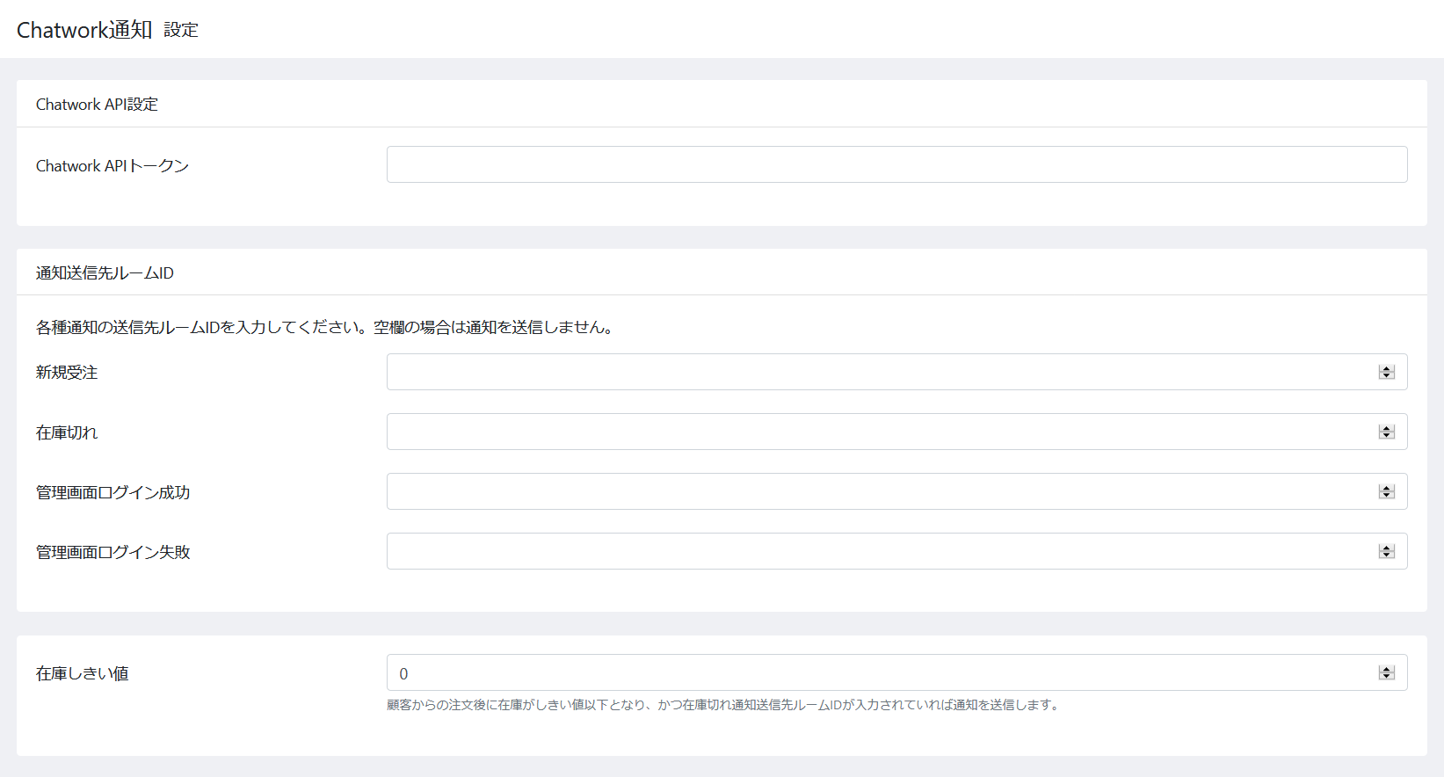1444x777 pixels.
Task: Step down the 管理画面ログイン成功 value
Action: pyautogui.click(x=1387, y=496)
